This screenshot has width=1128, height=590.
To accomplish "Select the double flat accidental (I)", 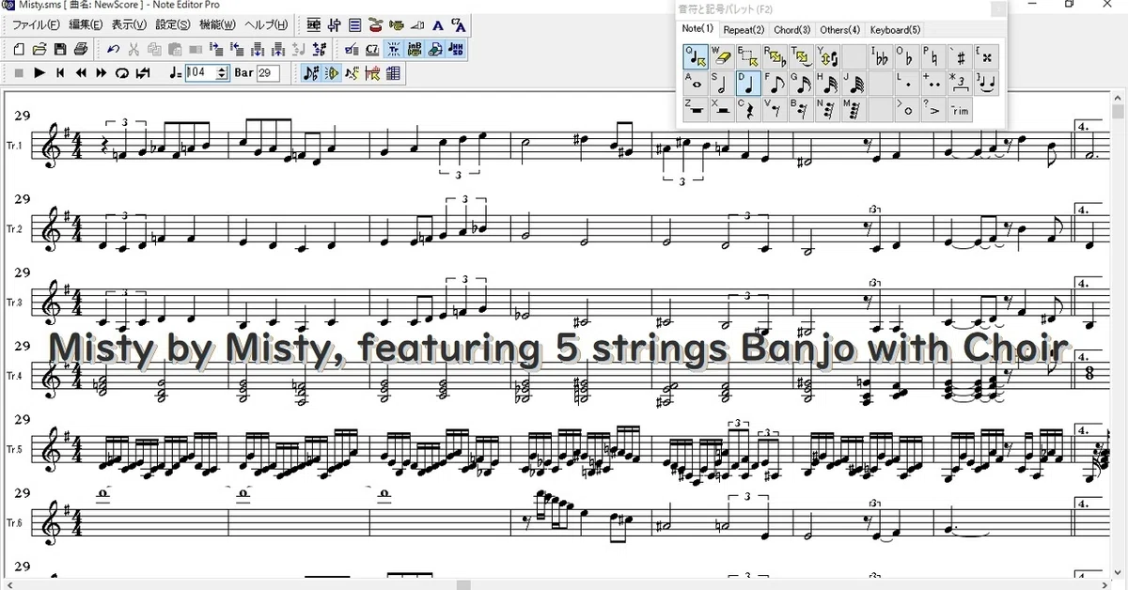I will tap(881, 56).
